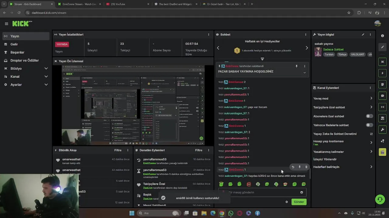Open Windows Start menu
The width and height of the screenshot is (389, 218).
132,213
